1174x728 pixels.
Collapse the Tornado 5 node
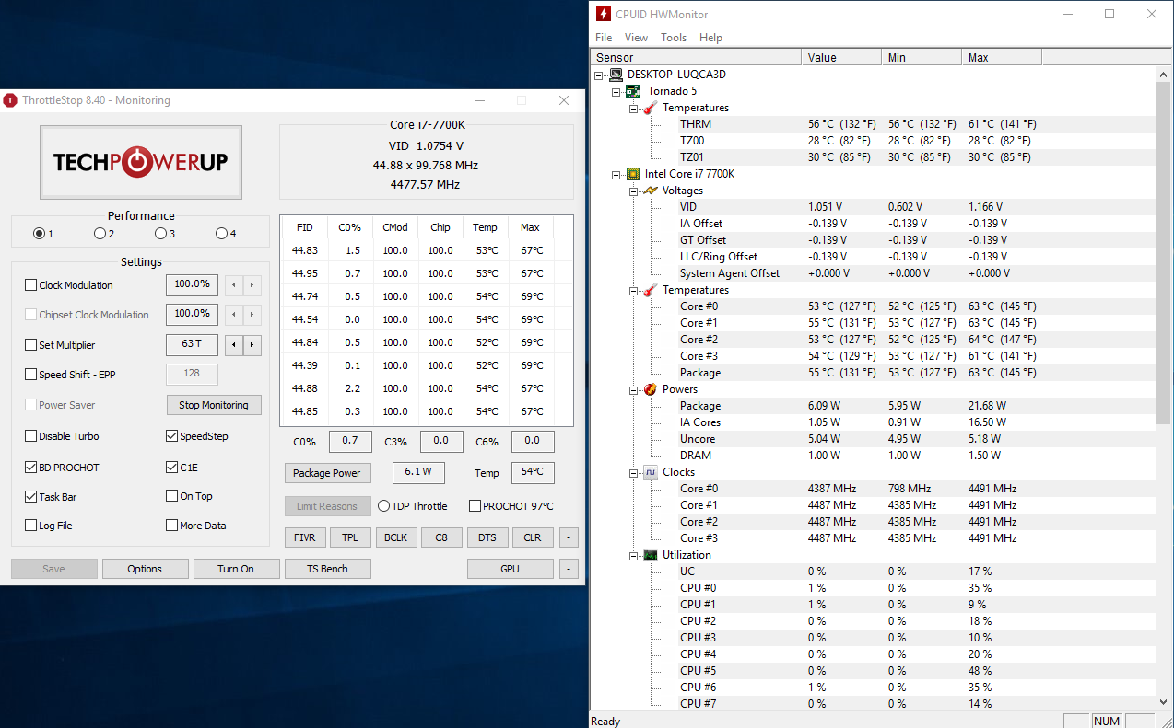pyautogui.click(x=616, y=91)
